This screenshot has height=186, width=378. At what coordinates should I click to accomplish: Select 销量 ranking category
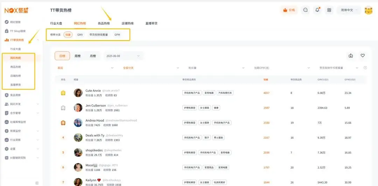[x=68, y=35]
